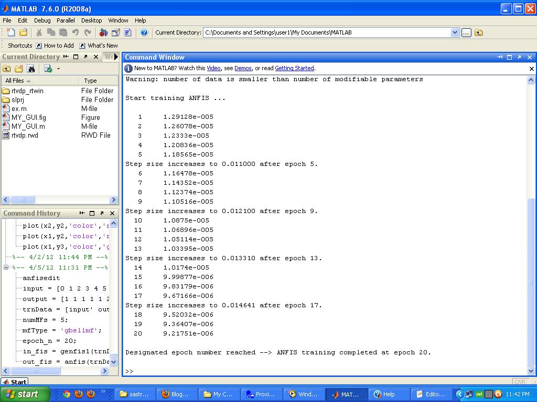Maximize the Command Window panel

click(x=509, y=57)
